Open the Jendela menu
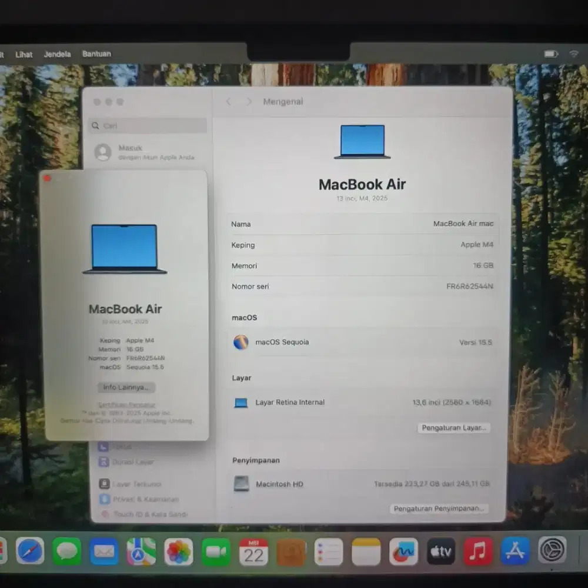Image resolution: width=588 pixels, height=588 pixels. 58,54
